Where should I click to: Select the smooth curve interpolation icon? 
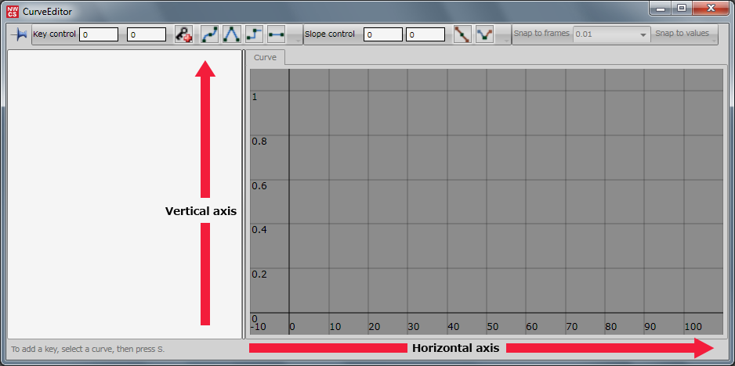210,34
